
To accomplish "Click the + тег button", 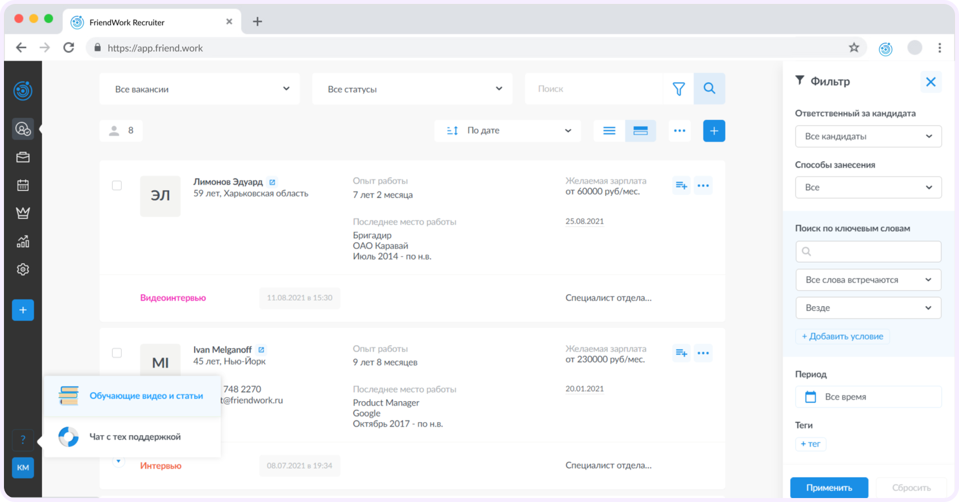I will 811,444.
